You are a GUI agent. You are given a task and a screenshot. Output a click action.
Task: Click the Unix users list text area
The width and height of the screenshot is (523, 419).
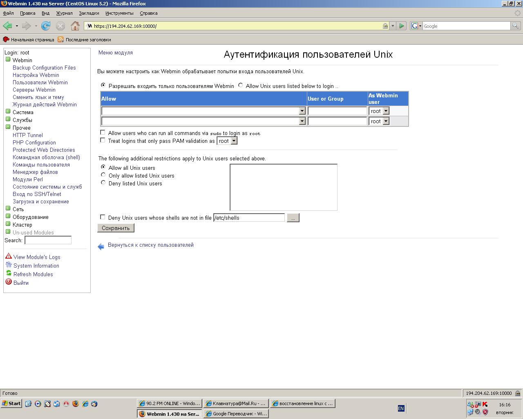pos(284,187)
